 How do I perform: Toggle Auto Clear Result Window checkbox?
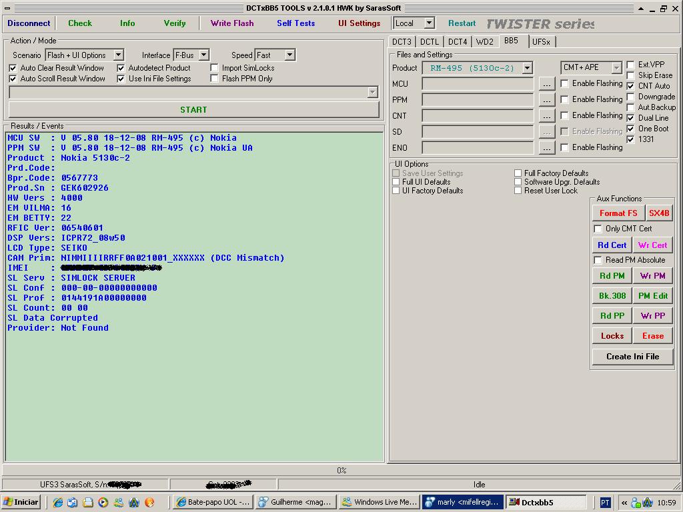(13, 68)
